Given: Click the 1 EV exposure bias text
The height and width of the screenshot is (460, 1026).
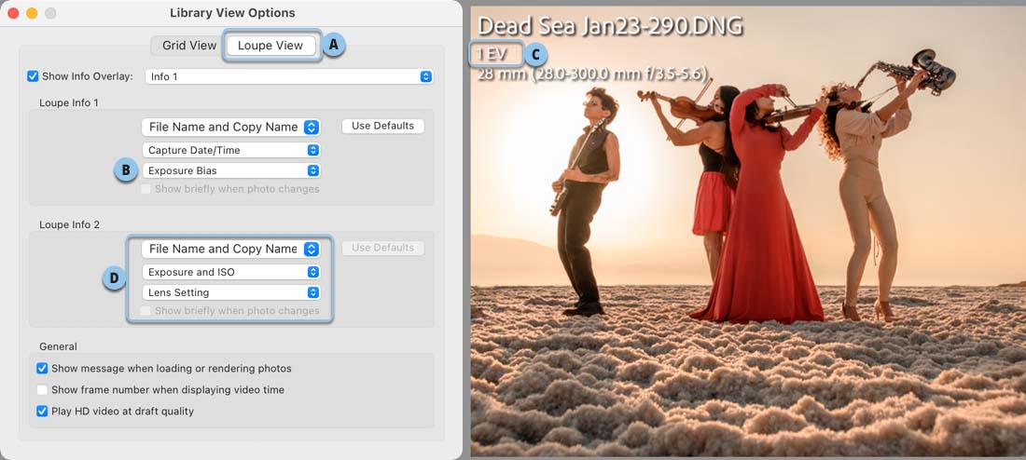Looking at the screenshot, I should coord(492,54).
